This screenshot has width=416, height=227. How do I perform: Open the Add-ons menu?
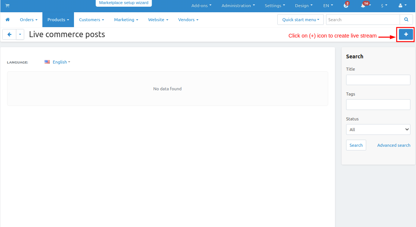(201, 6)
